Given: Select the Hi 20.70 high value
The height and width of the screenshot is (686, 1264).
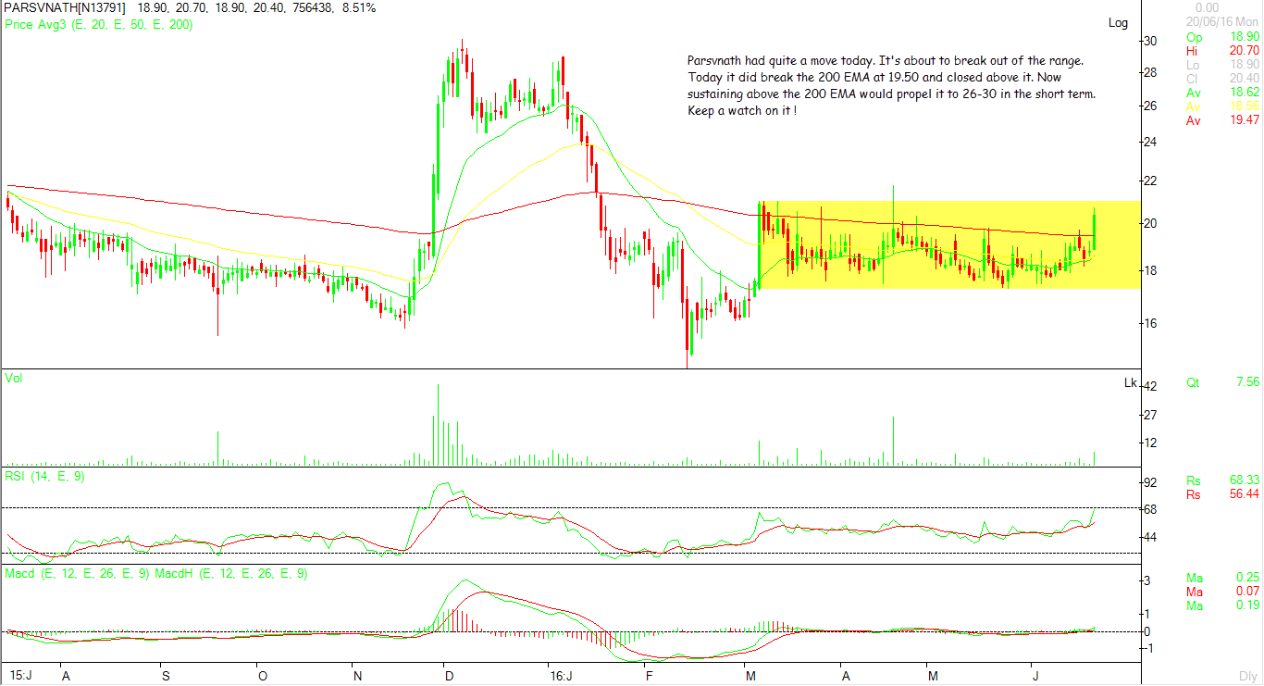Looking at the screenshot, I should tap(1245, 51).
